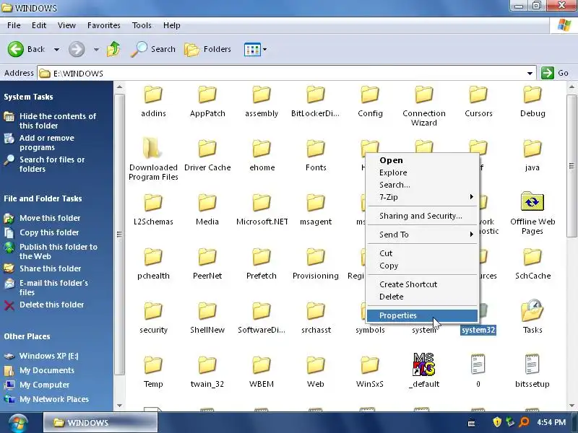The height and width of the screenshot is (433, 578).
Task: Choose Sharing and Security option
Action: 423,216
